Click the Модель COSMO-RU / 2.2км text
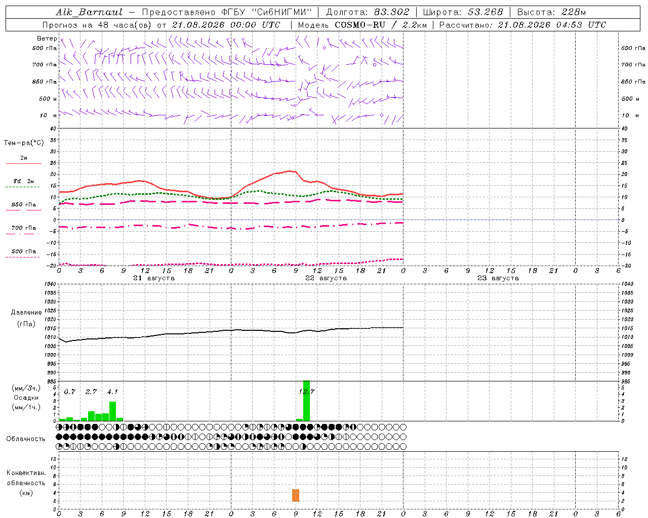 [x=362, y=25]
